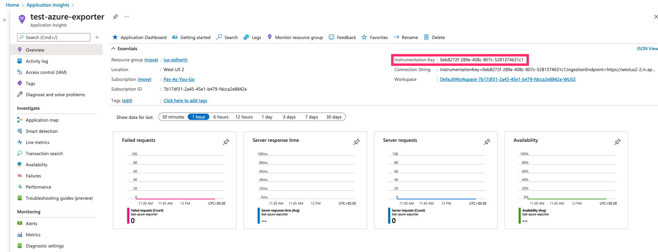Pin the Server response time chart
This screenshot has height=252, width=658.
coord(356,142)
